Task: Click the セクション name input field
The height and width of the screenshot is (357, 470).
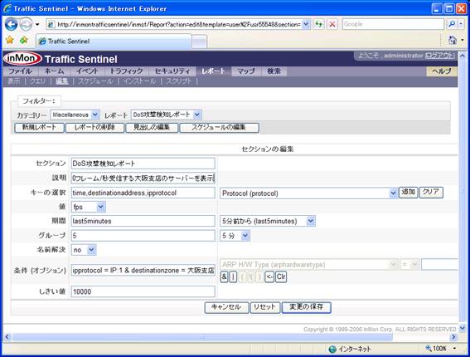Action: click(x=143, y=164)
